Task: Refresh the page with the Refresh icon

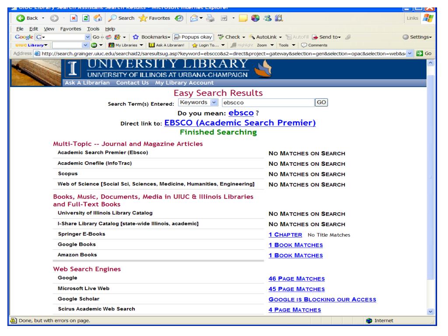Action: coord(86,18)
